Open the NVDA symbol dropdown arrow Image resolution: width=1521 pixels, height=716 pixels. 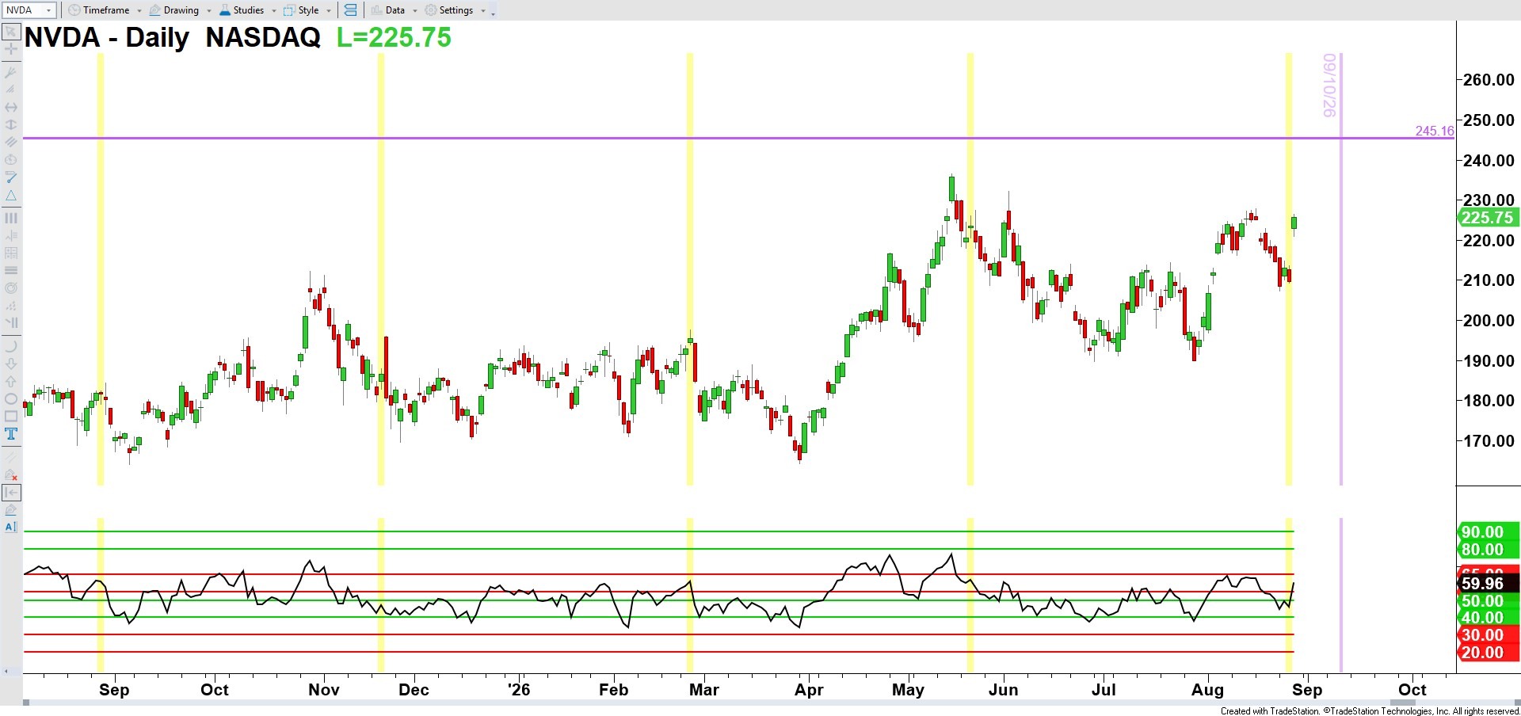49,10
